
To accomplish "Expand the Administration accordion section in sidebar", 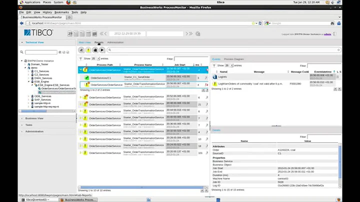I will 34,131.
